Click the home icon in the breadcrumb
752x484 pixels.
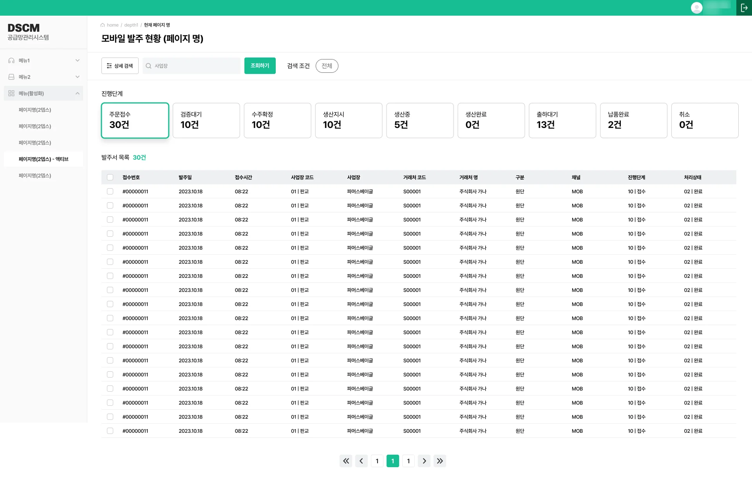[x=103, y=25]
